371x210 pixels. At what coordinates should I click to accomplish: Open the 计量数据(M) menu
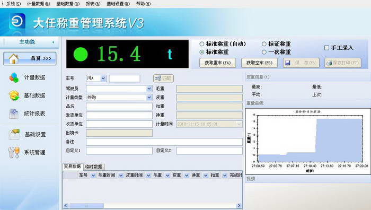(x=39, y=4)
